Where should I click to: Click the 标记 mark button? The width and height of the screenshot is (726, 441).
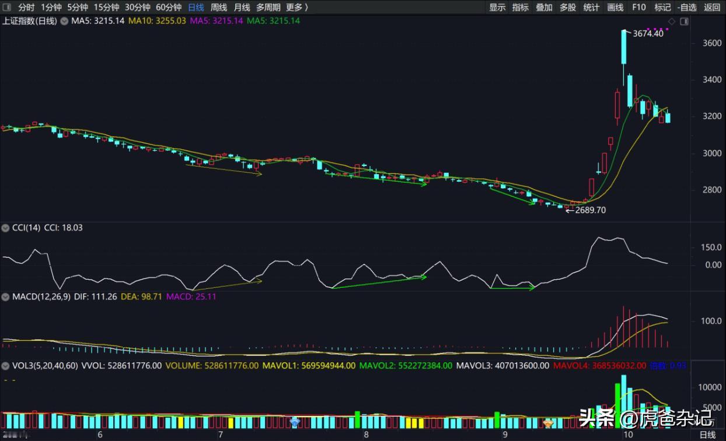coord(662,7)
